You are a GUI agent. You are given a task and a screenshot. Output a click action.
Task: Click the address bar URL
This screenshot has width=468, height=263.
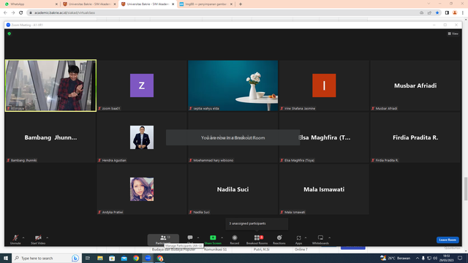[x=64, y=13]
